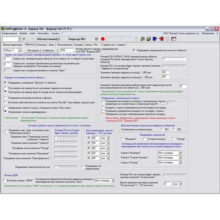Click the blue arrow device transfer icon

coord(154,38)
